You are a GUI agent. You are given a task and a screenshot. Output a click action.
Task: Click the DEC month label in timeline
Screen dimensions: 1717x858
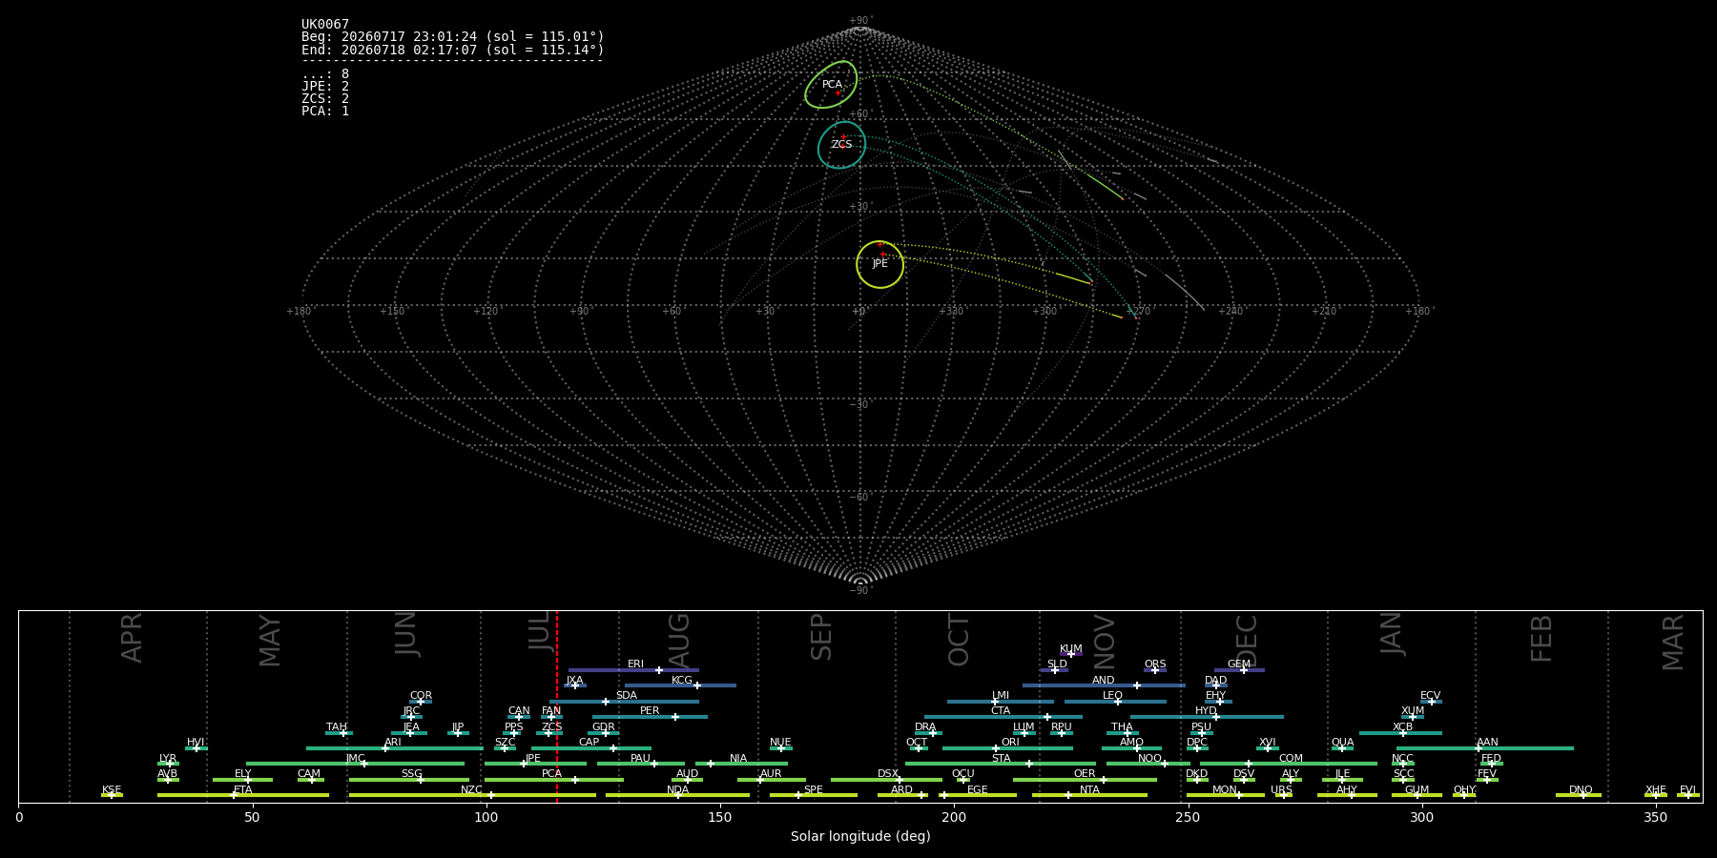point(1247,641)
